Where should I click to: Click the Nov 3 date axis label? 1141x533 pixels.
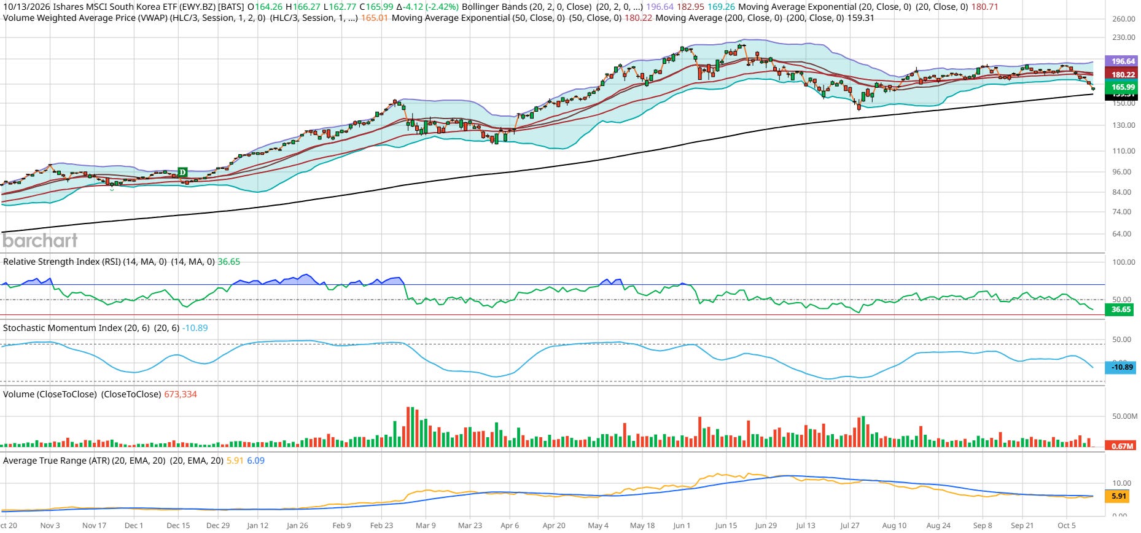[x=50, y=526]
